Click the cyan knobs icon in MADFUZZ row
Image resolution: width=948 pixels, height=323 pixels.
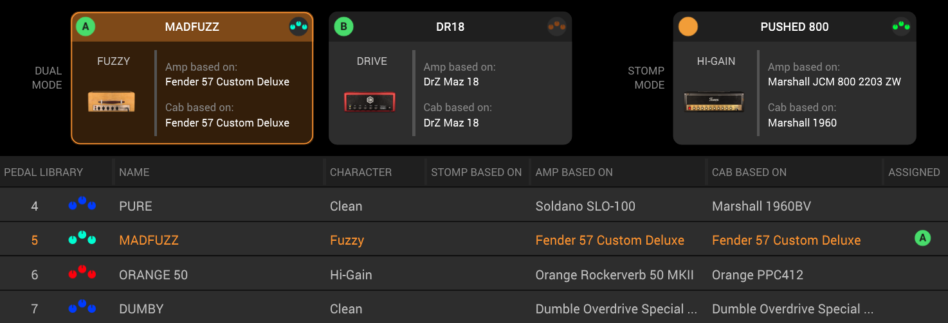[82, 240]
